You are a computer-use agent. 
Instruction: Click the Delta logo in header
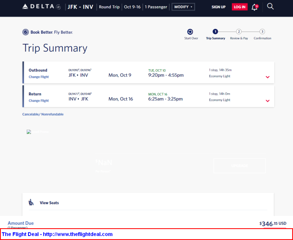click(42, 7)
